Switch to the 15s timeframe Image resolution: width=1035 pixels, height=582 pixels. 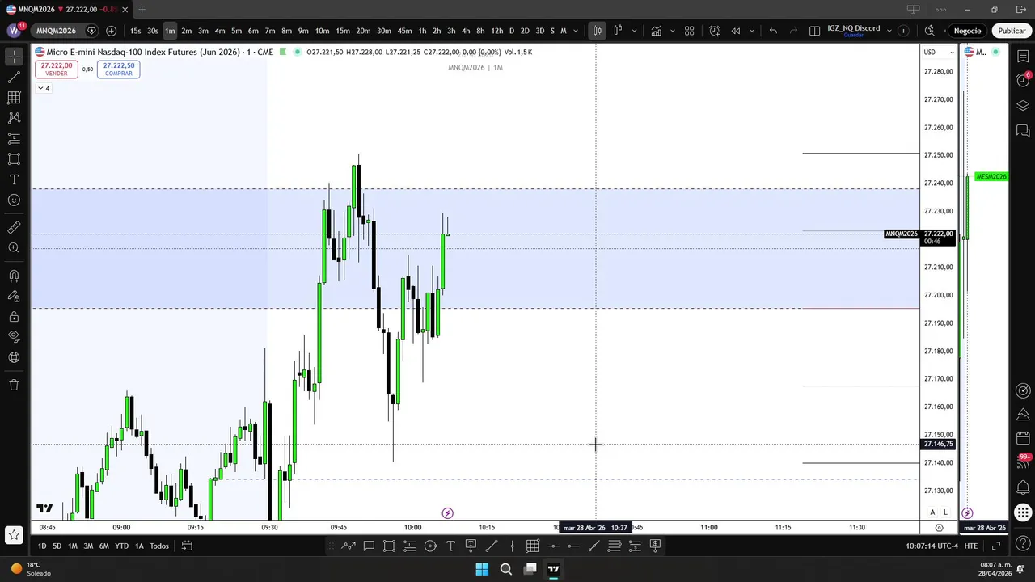(135, 31)
